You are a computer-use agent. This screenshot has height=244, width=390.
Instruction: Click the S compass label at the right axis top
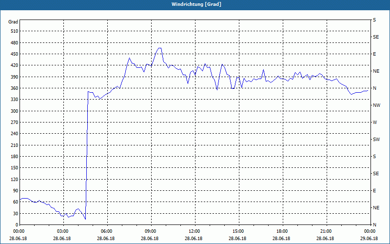click(374, 20)
